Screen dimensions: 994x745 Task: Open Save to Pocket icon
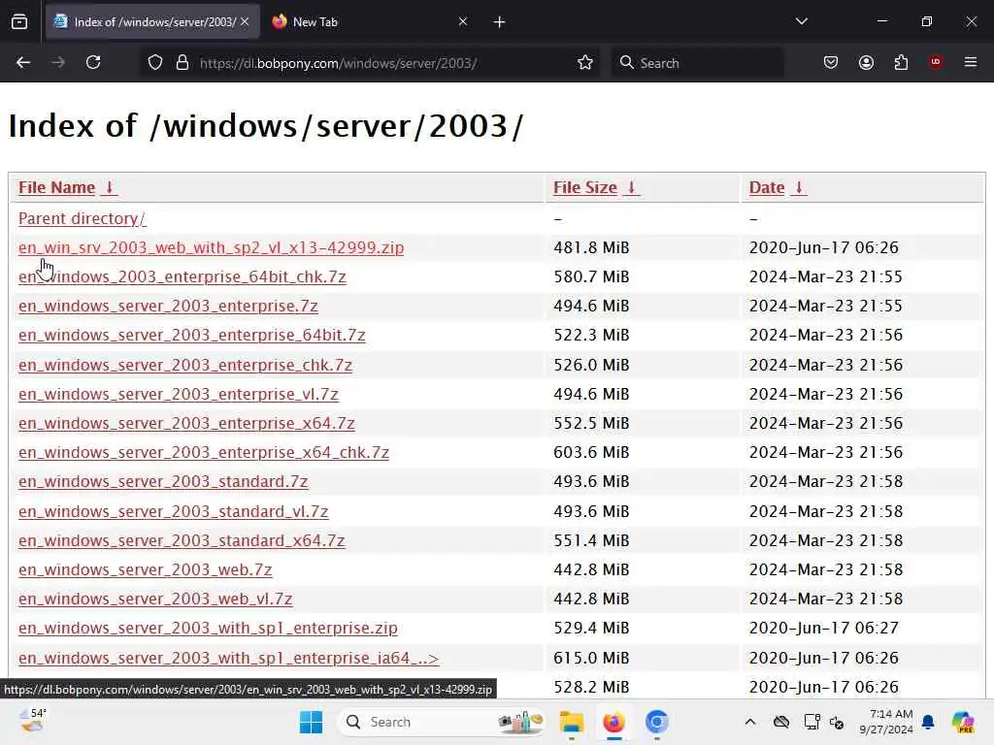[x=831, y=62]
